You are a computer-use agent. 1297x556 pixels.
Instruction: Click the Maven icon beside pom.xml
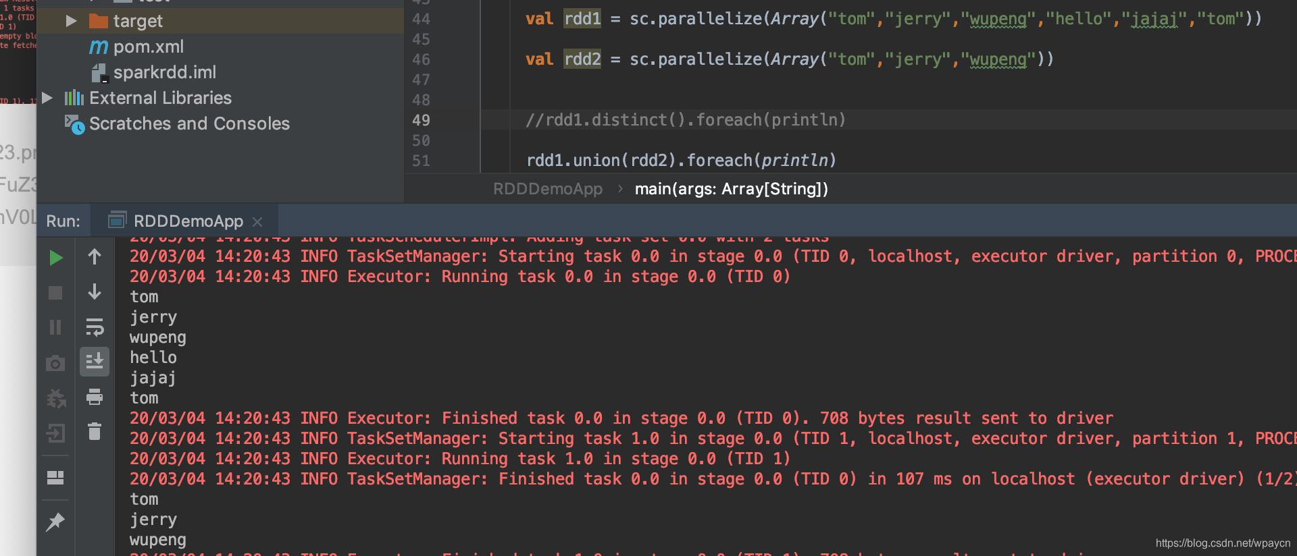pos(99,47)
